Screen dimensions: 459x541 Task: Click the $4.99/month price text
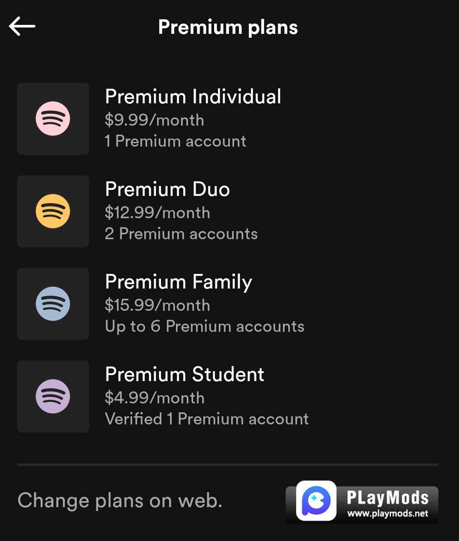point(155,398)
